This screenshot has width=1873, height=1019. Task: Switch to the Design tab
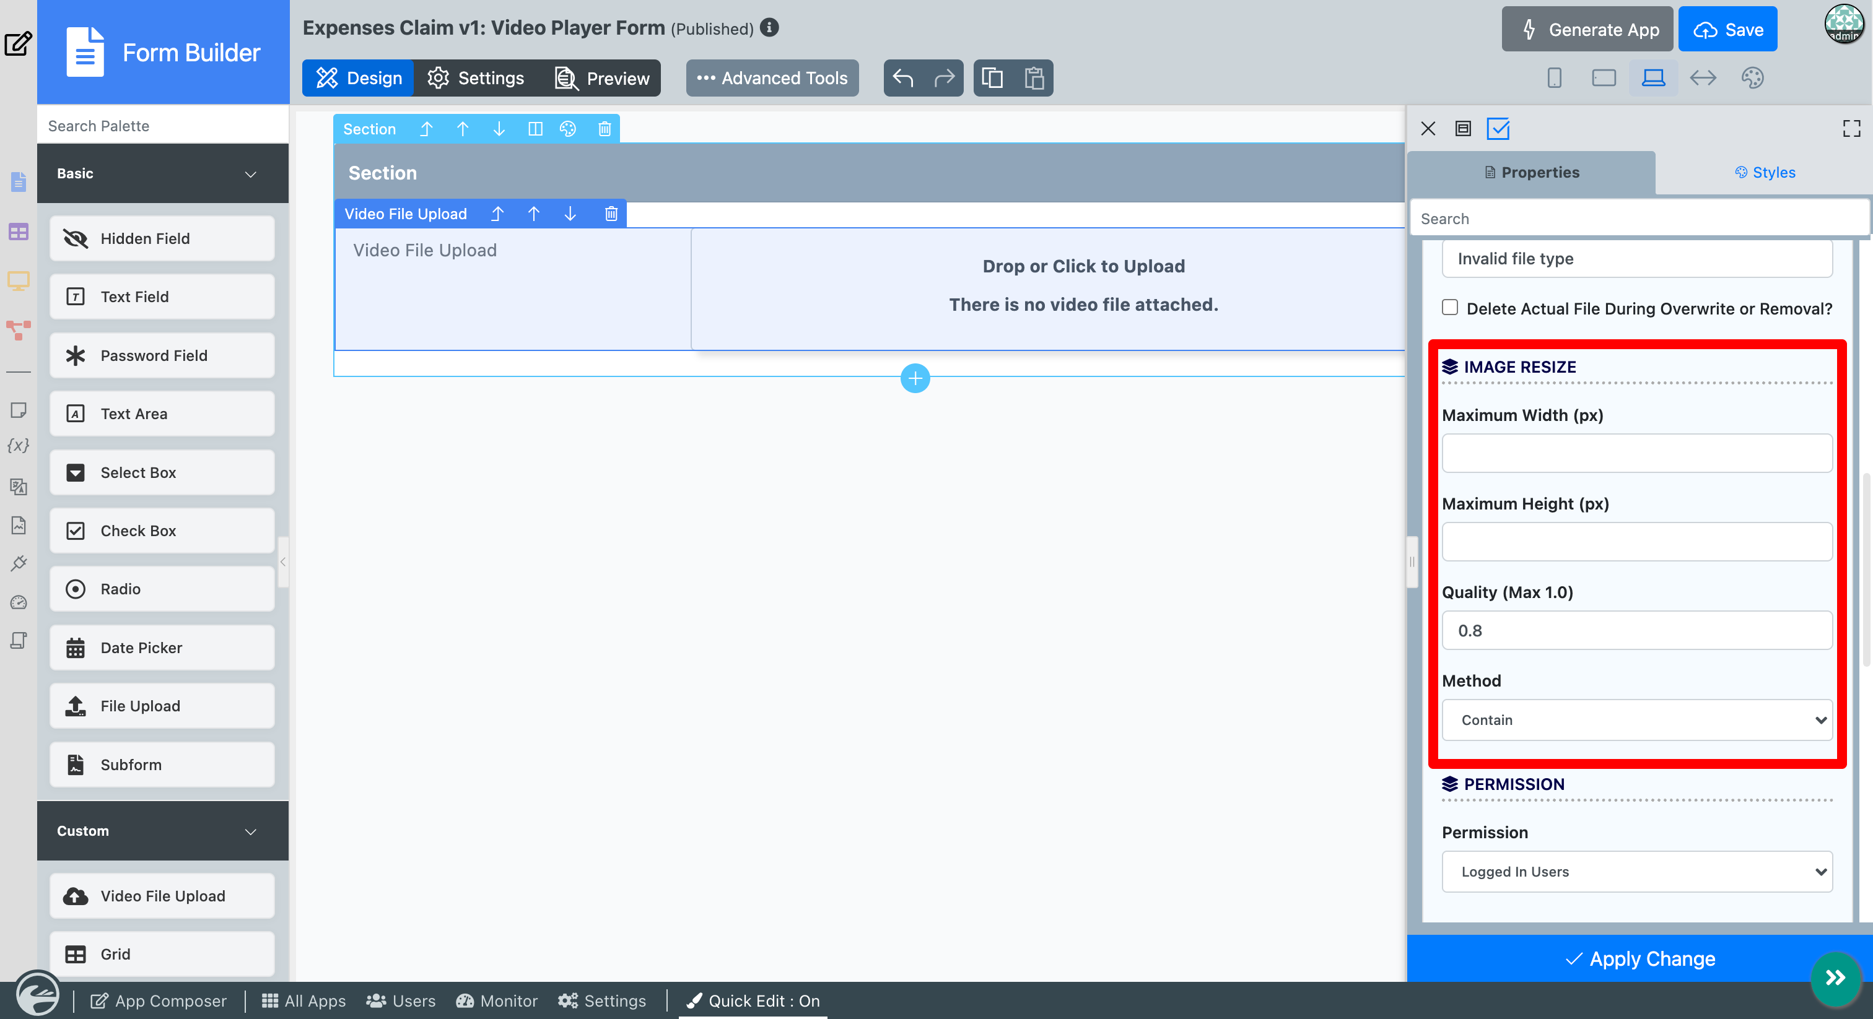[359, 78]
